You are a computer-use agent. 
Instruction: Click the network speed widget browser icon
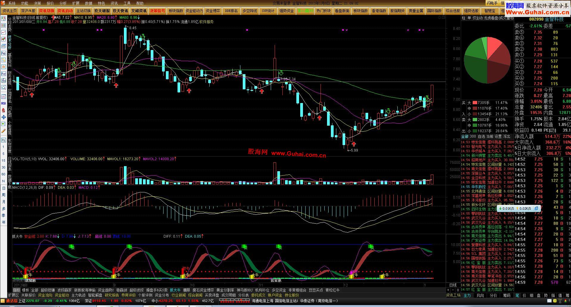pyautogui.click(x=536, y=208)
